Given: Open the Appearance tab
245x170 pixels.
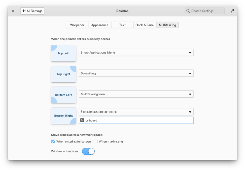Looking at the screenshot, I should [100, 25].
